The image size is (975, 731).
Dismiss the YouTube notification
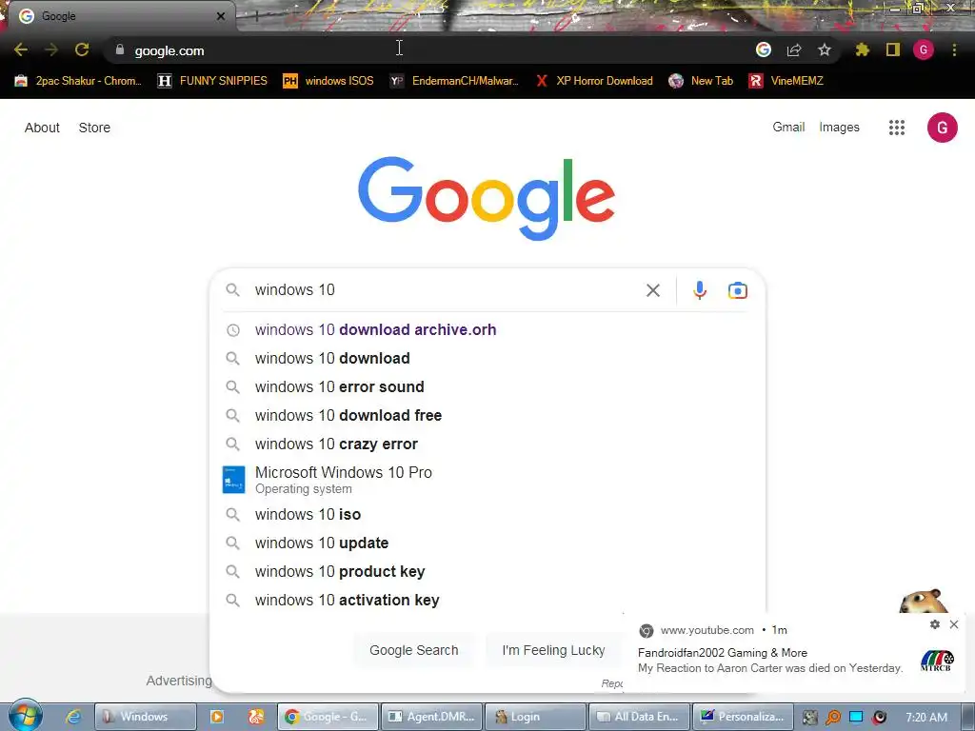[x=954, y=624]
